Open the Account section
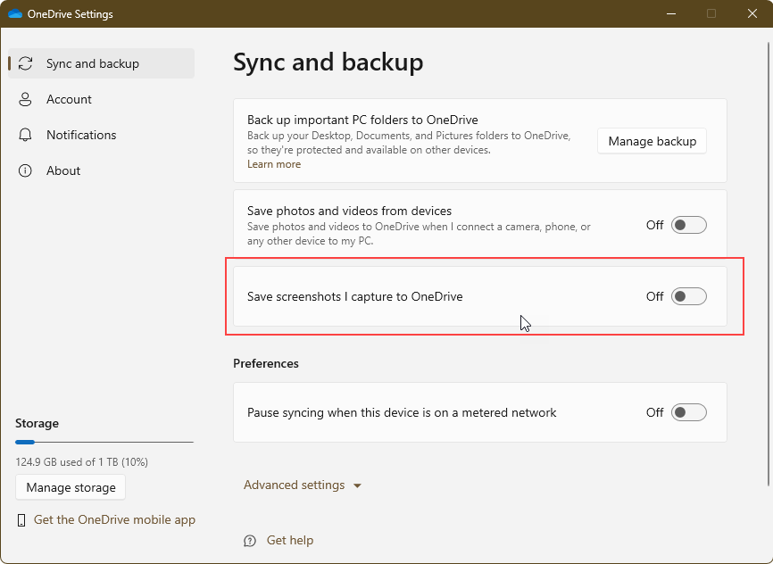Image resolution: width=773 pixels, height=564 pixels. (x=102, y=99)
